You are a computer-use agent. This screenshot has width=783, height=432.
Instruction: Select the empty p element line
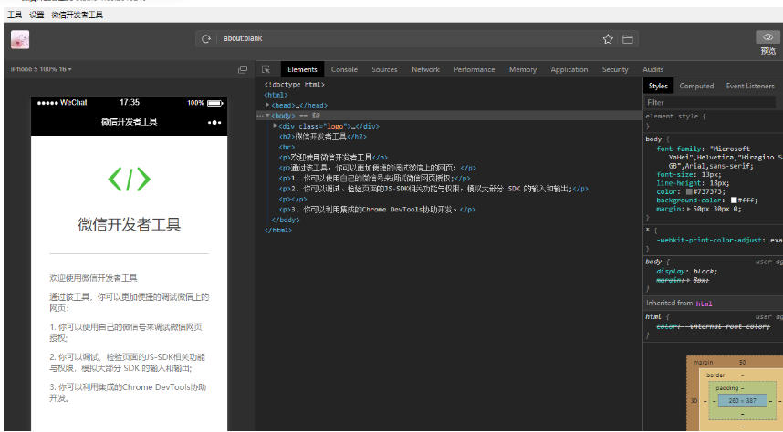(x=293, y=199)
